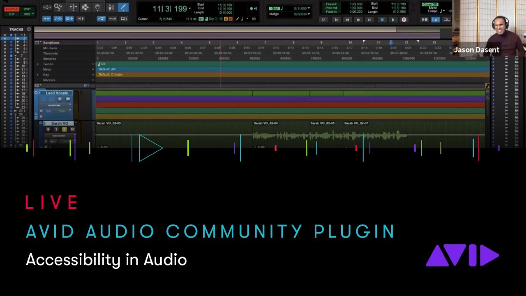The image size is (526, 296).
Task: Click the go to end transport button
Action: [369, 20]
